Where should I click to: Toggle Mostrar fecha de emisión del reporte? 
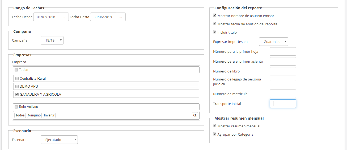(x=215, y=24)
